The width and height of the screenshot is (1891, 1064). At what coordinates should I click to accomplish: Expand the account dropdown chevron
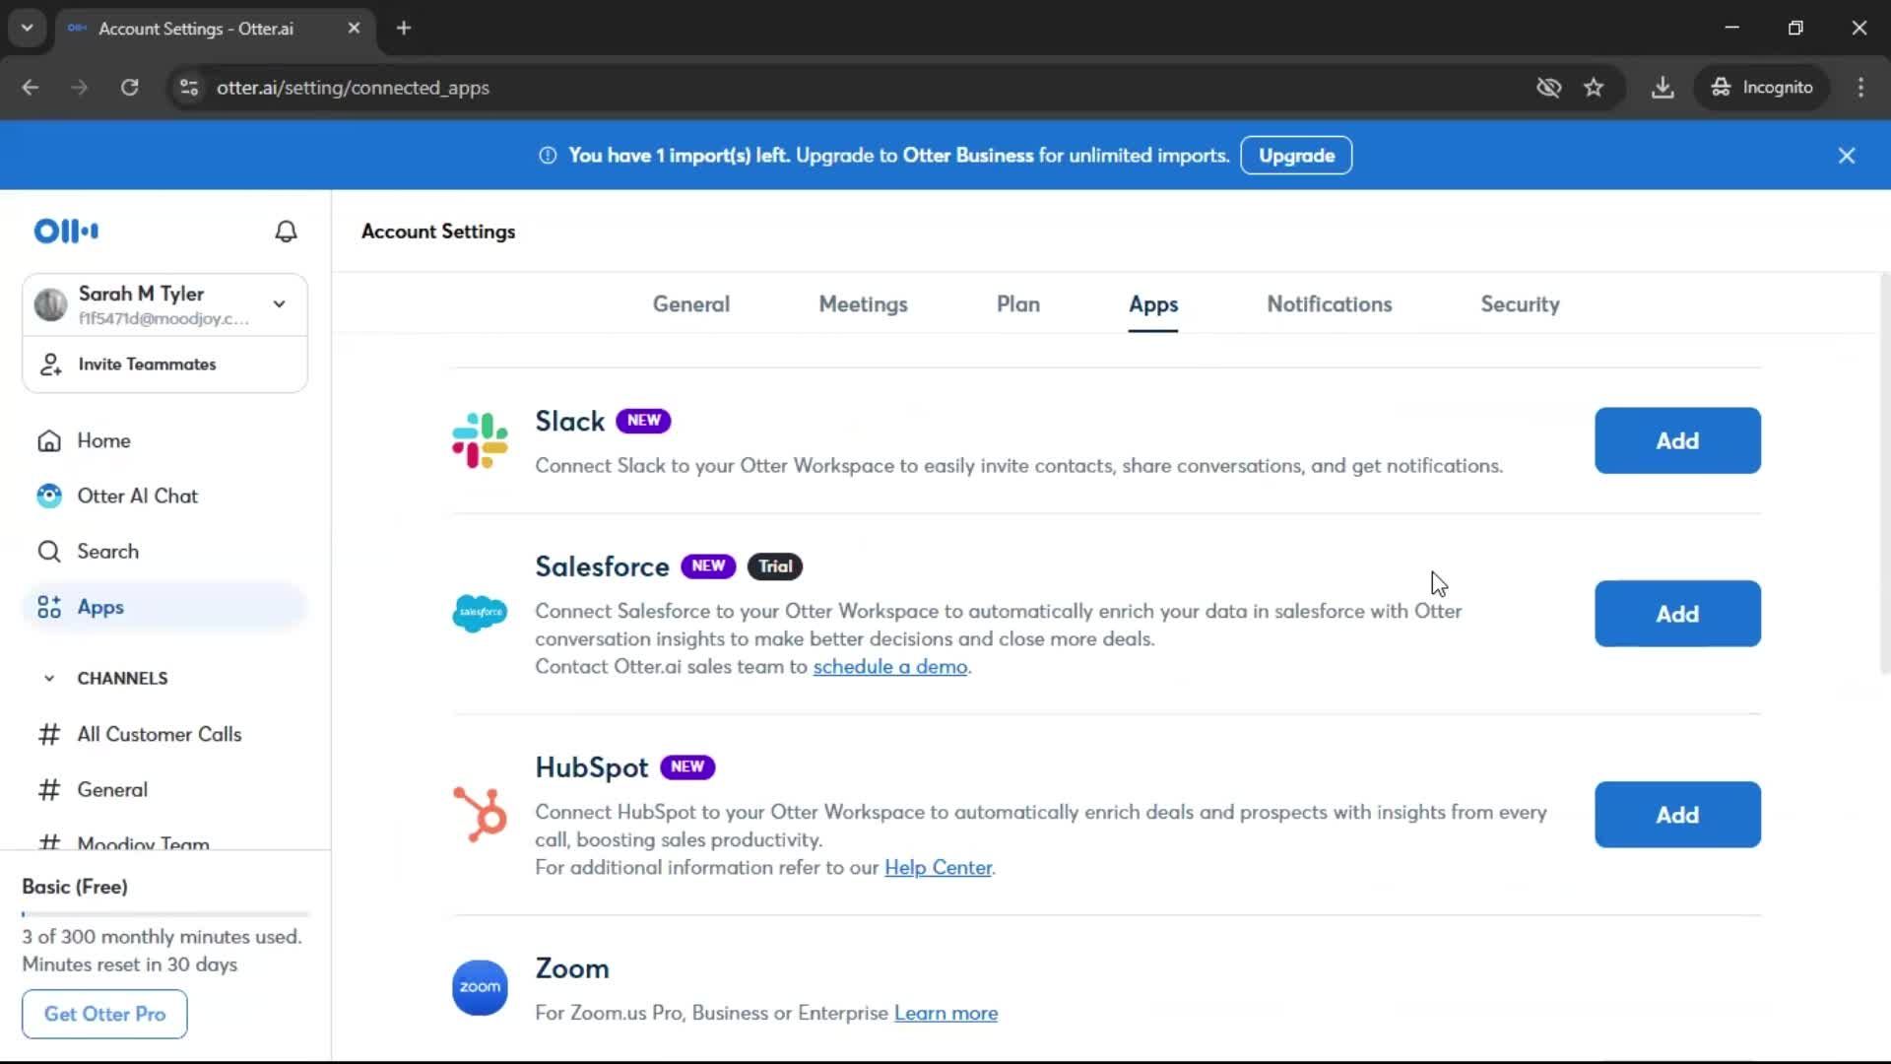tap(280, 304)
